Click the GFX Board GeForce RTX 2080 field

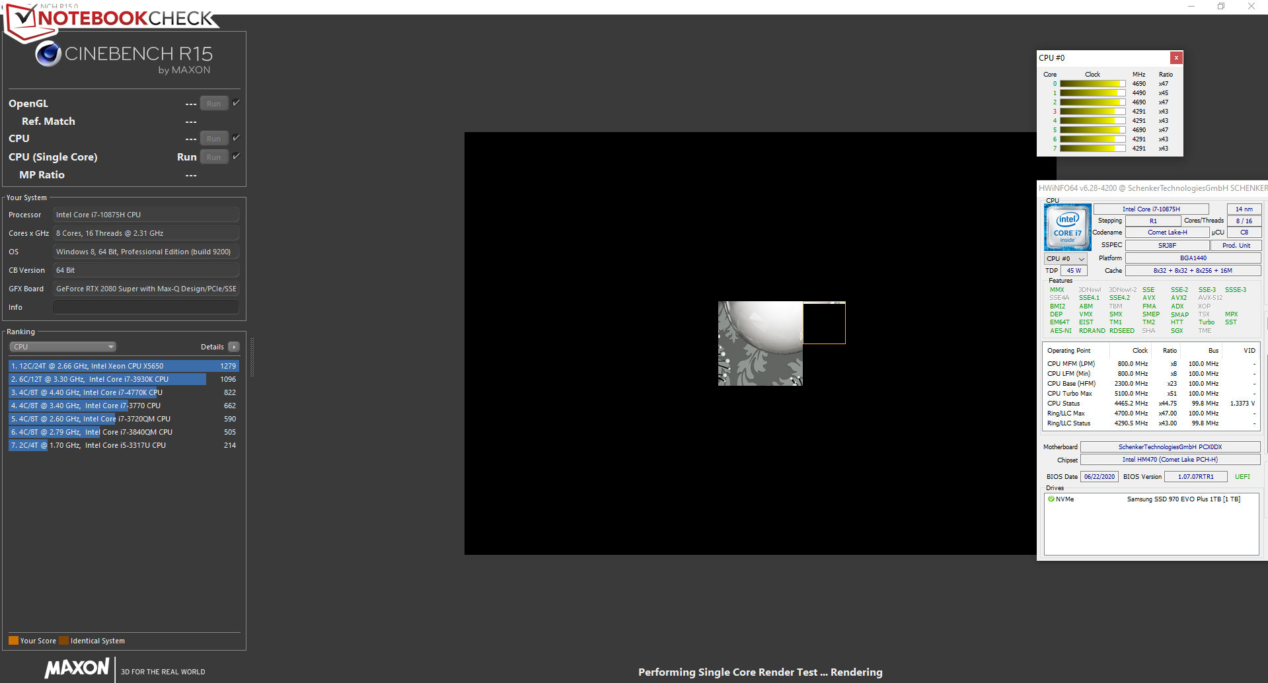tap(146, 289)
